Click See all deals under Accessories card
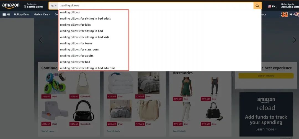This screenshot has width=299, height=139. tap(179, 131)
